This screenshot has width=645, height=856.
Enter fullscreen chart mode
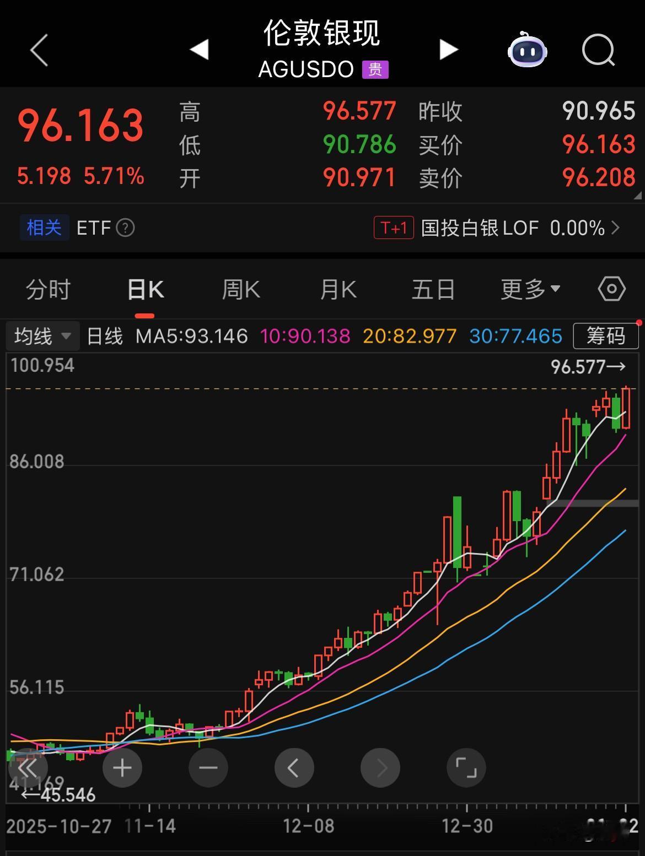coord(466,767)
